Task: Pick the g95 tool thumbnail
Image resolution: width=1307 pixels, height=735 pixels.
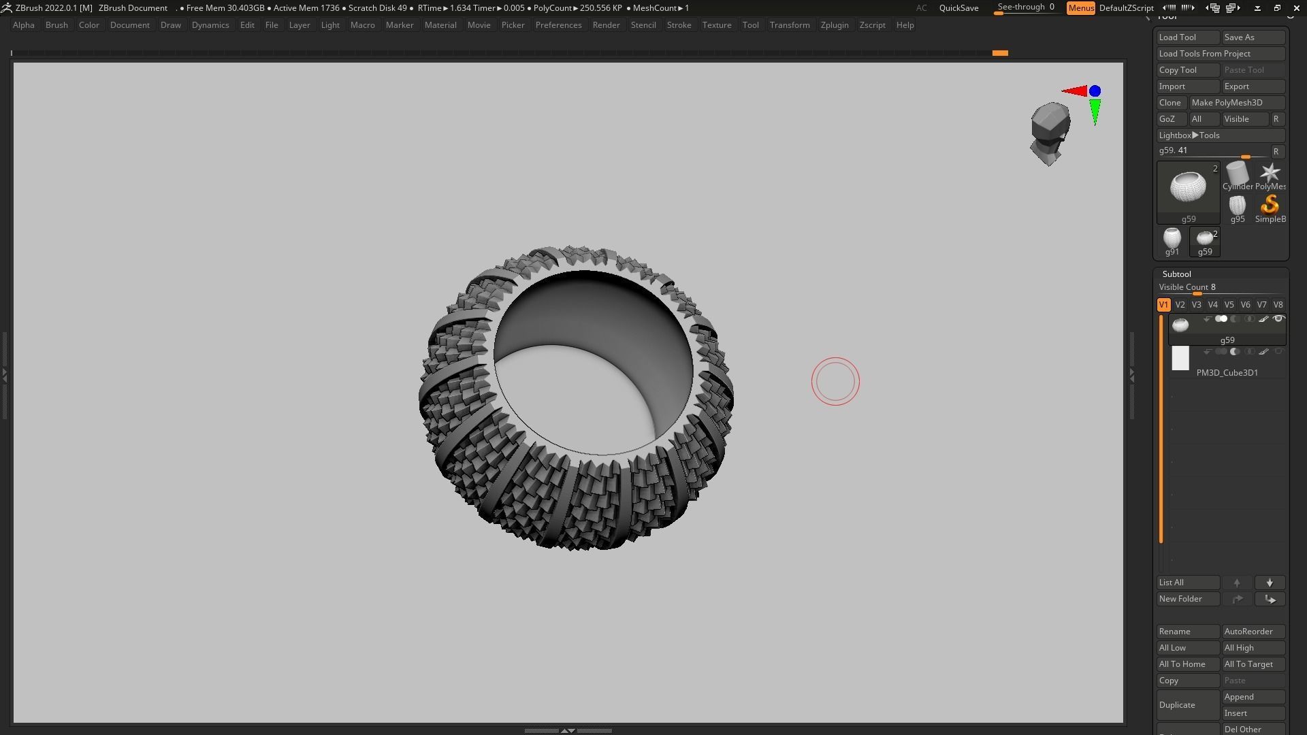Action: coord(1237,206)
